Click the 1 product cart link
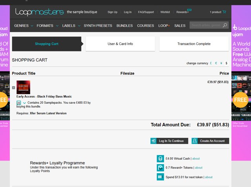This screenshot has width=251, height=187. 215,12
